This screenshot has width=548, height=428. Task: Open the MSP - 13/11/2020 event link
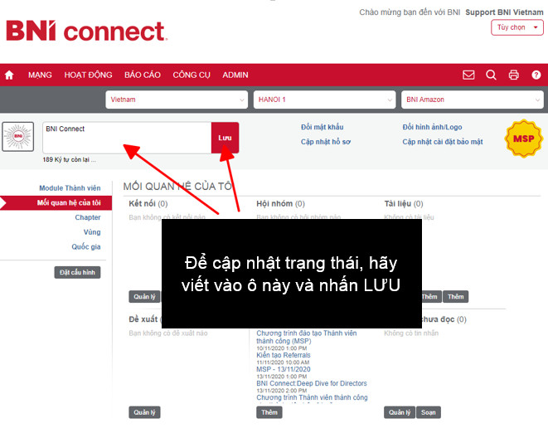[284, 369]
